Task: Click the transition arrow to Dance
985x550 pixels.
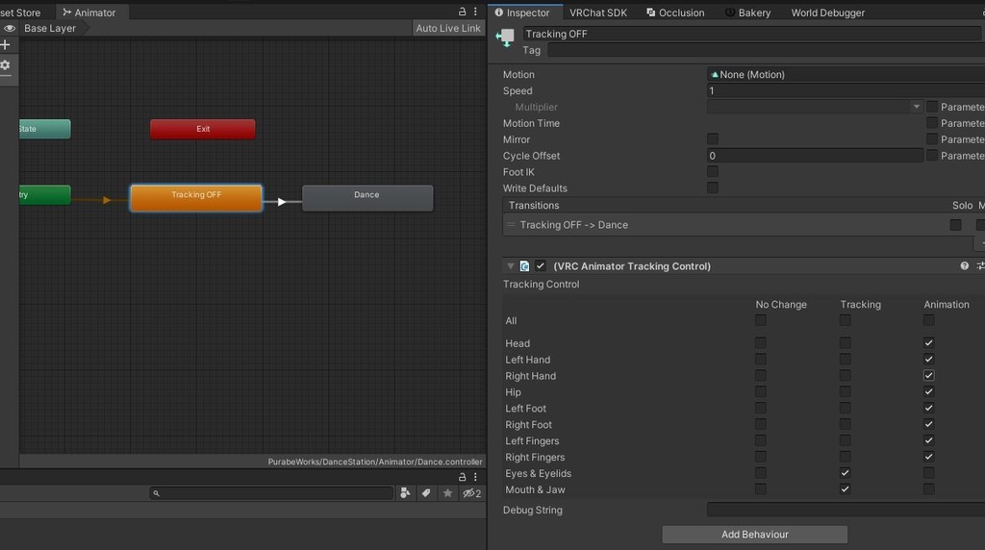Action: 282,202
